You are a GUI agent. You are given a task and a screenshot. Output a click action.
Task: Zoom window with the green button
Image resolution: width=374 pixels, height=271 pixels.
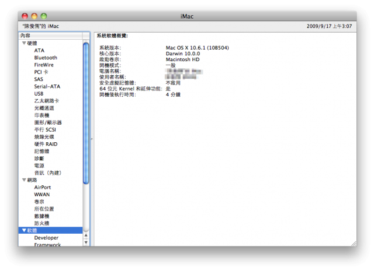point(44,16)
